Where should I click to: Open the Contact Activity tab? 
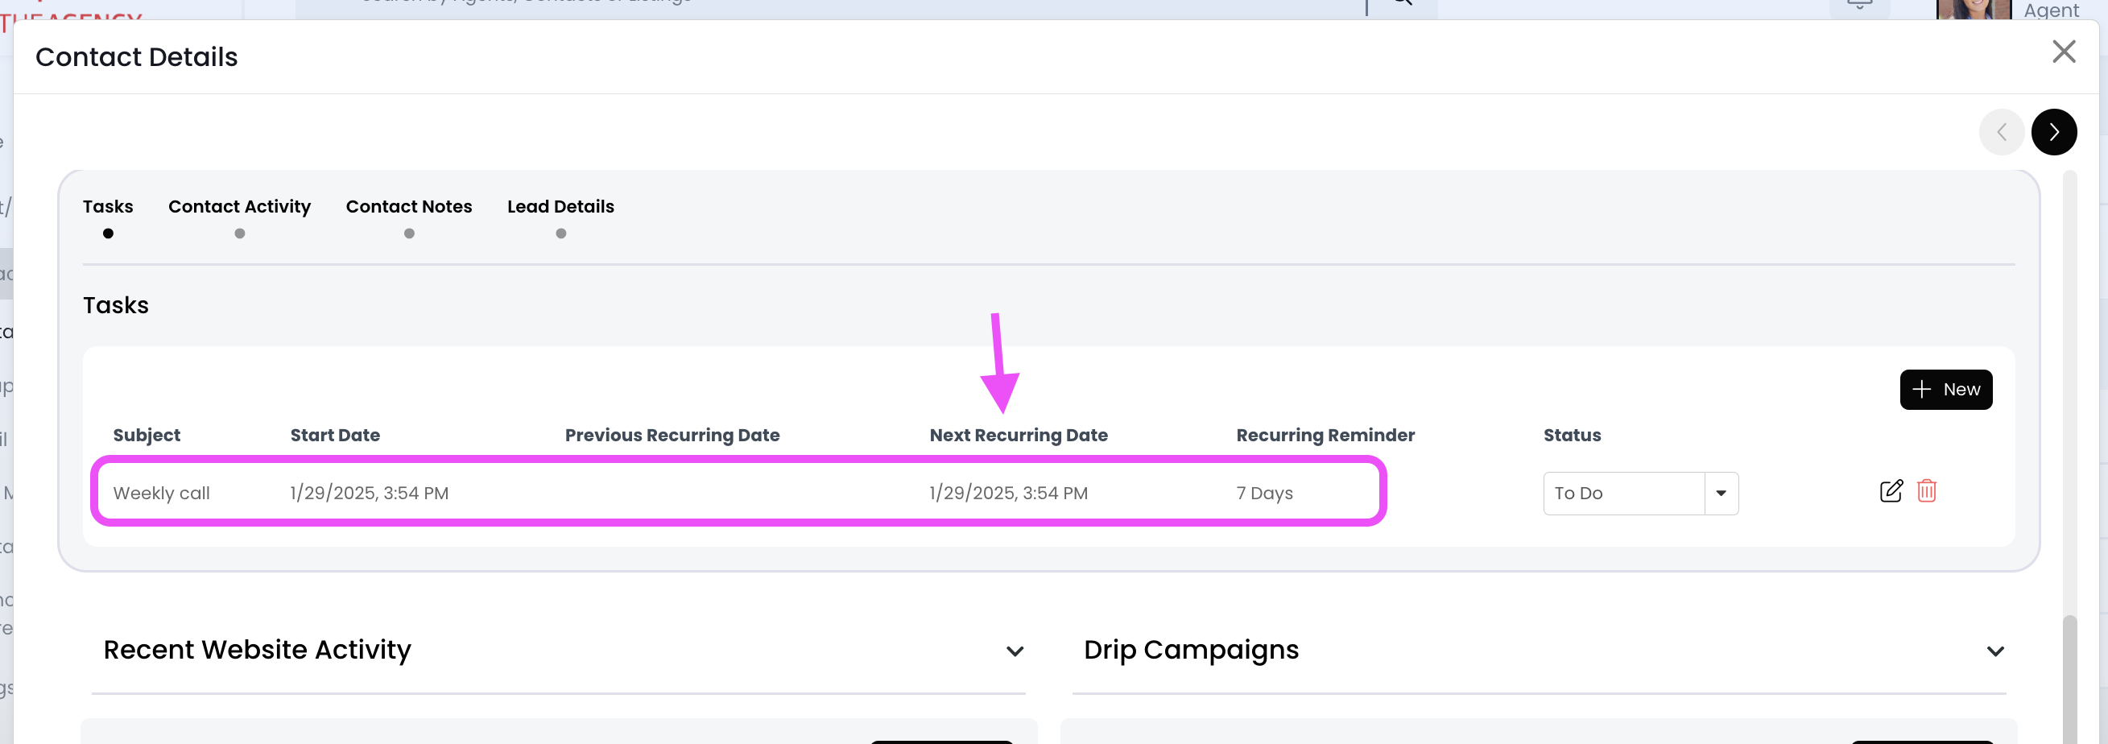tap(239, 207)
